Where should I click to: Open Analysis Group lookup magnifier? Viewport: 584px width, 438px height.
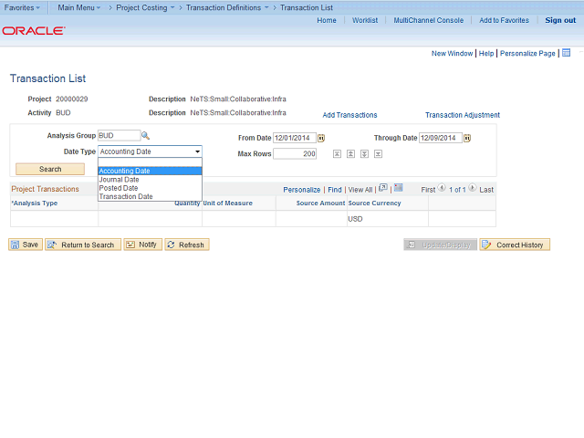145,136
